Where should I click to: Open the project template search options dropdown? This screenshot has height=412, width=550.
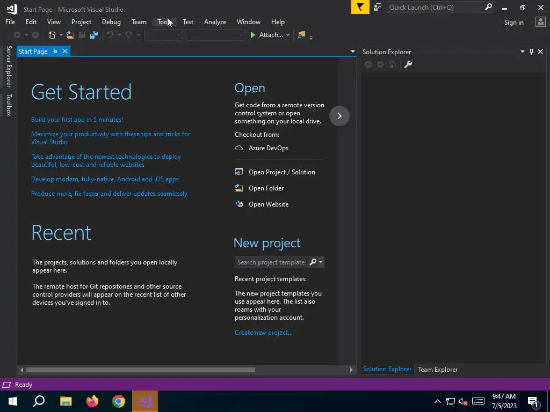point(321,262)
